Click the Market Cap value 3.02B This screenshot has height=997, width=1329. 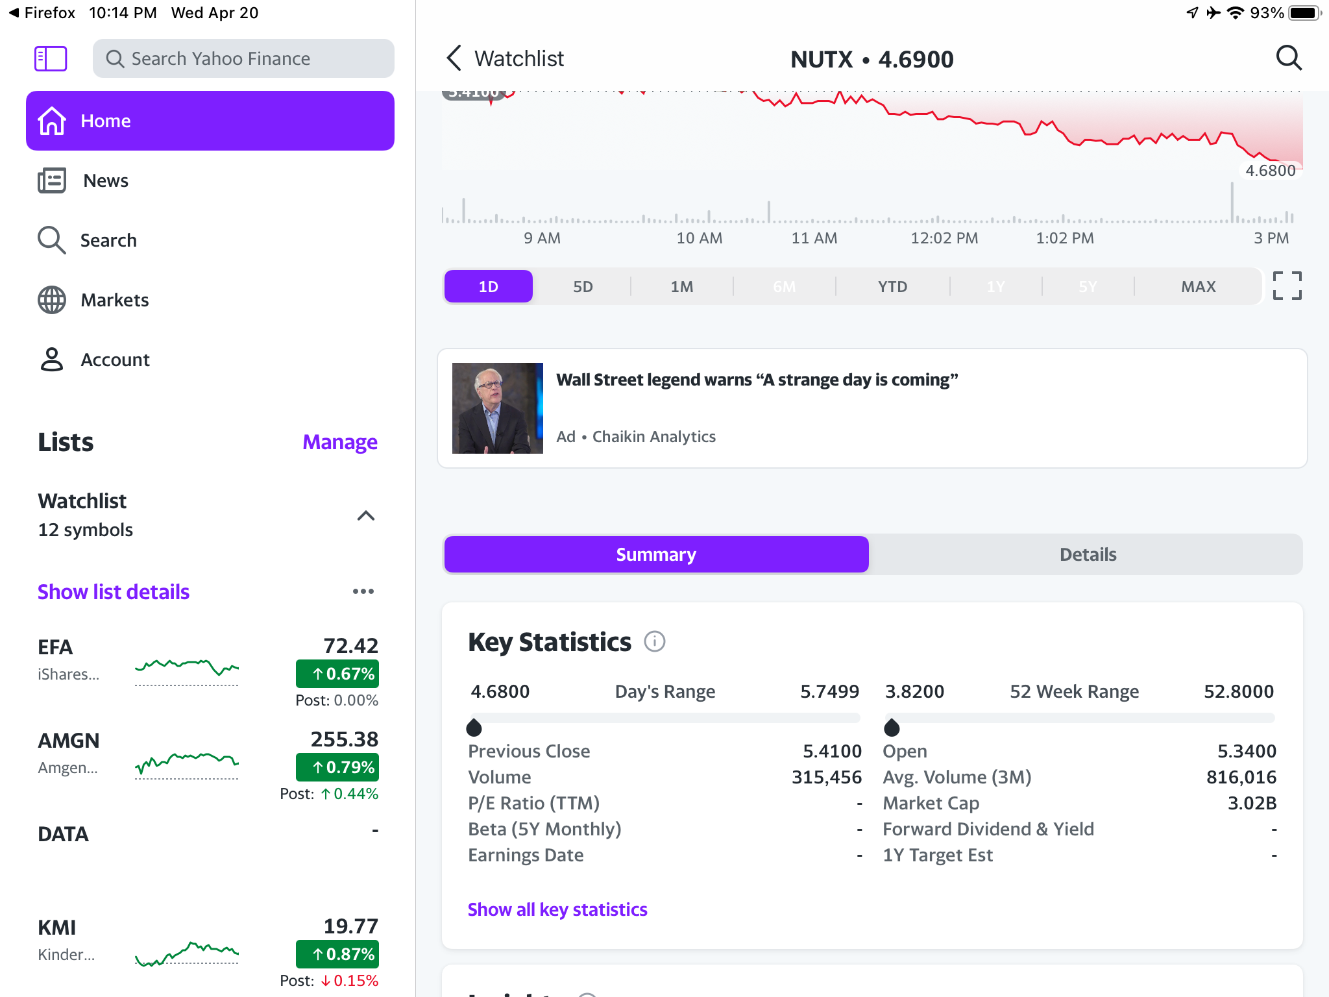1252,803
